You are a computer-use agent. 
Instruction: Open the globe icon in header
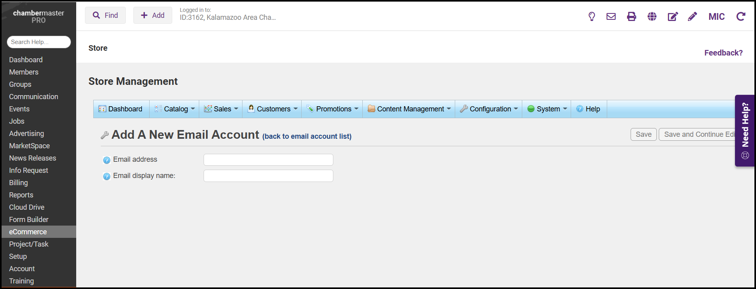[x=652, y=16]
